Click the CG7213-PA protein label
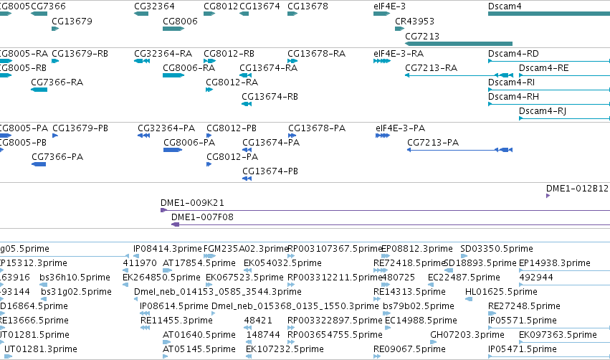 click(x=433, y=143)
